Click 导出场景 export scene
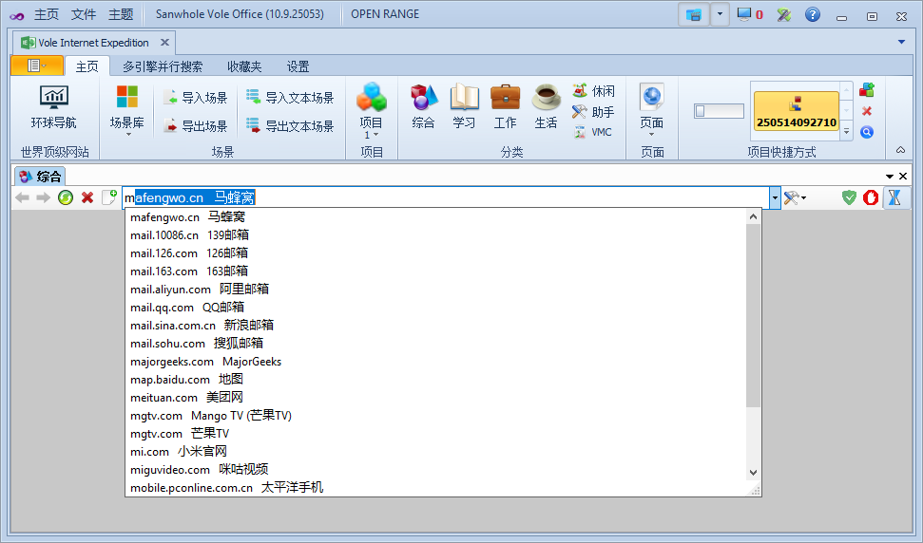 (x=196, y=125)
